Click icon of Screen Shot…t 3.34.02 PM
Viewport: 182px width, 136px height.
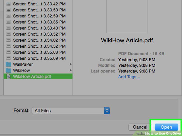[8, 40]
